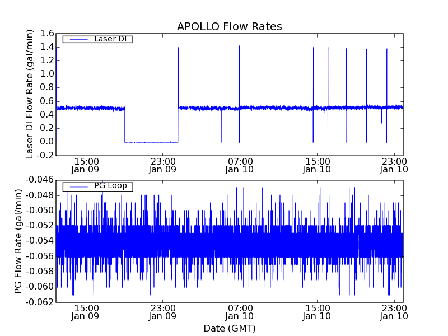Click the 0.0 tick label on top plot

click(46, 142)
